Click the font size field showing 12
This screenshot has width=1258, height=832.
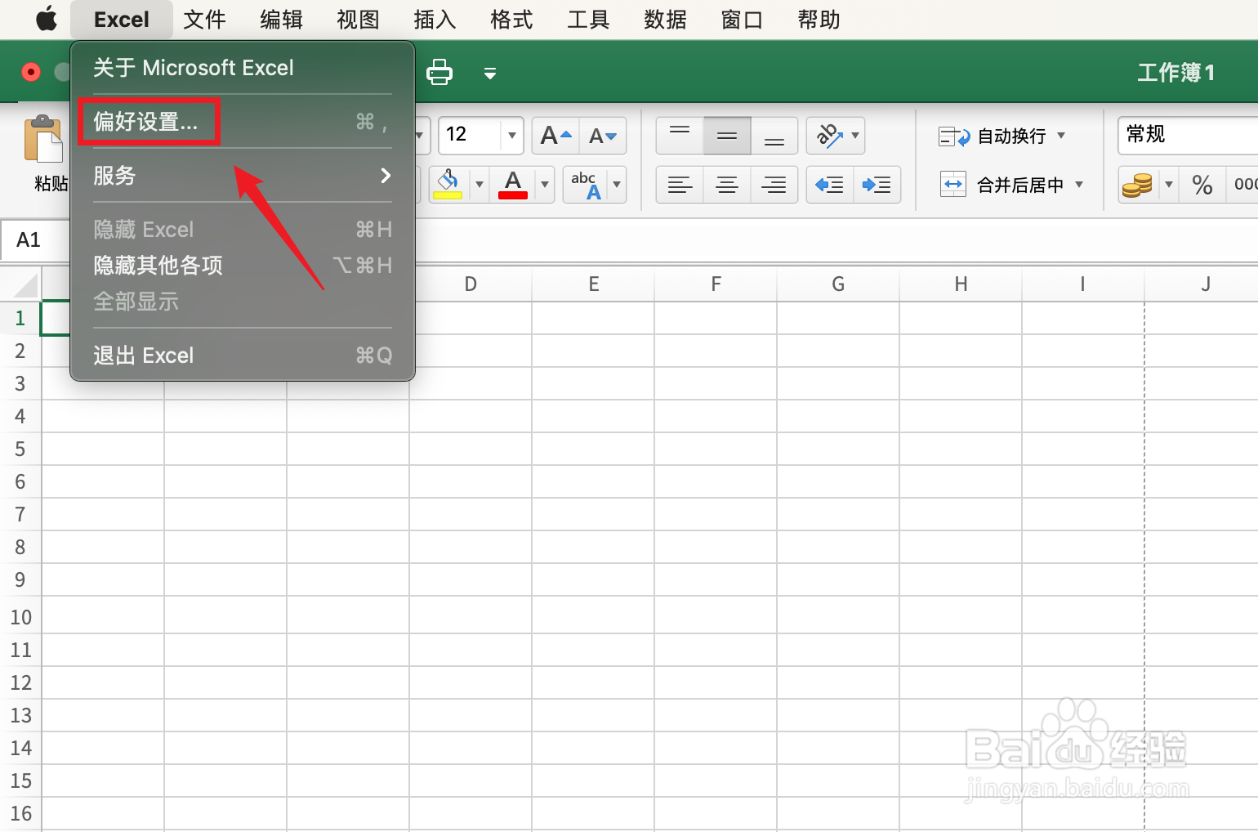(470, 135)
